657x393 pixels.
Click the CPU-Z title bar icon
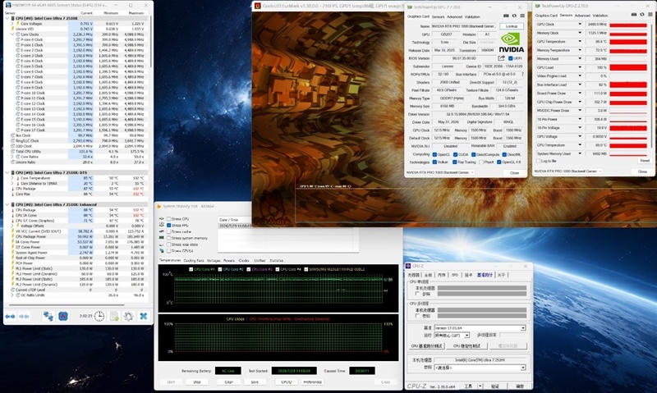pos(408,266)
